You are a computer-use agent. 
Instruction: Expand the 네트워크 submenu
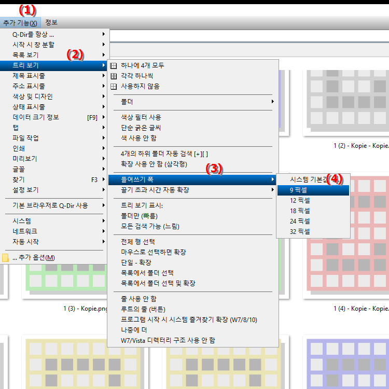(x=53, y=232)
